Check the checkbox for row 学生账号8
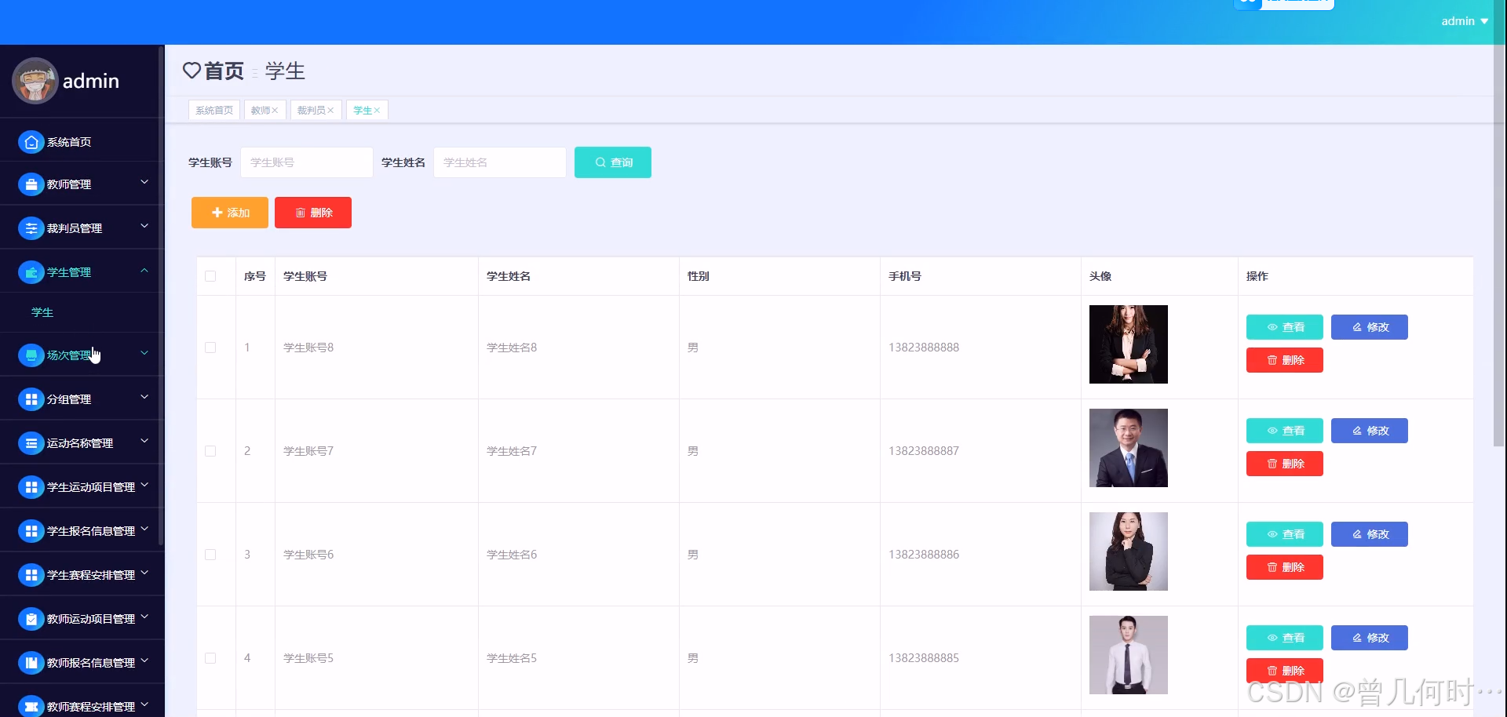The width and height of the screenshot is (1507, 717). (210, 348)
